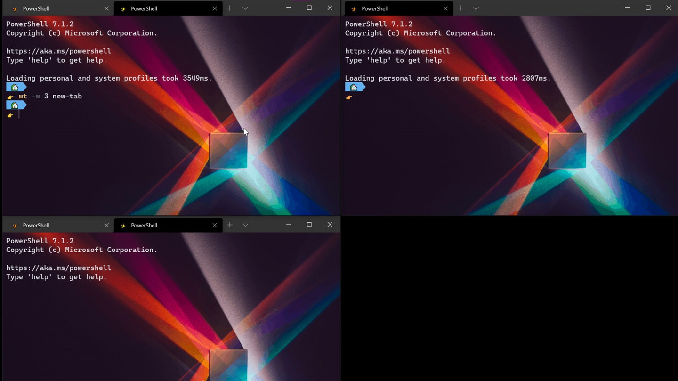
Task: Click the home folder badge in the top-right prompt
Action: point(354,87)
